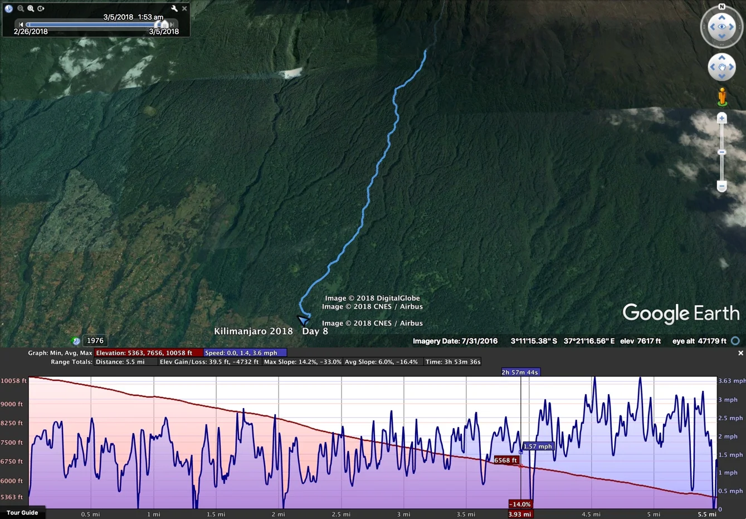Play the time animation

[x=41, y=8]
